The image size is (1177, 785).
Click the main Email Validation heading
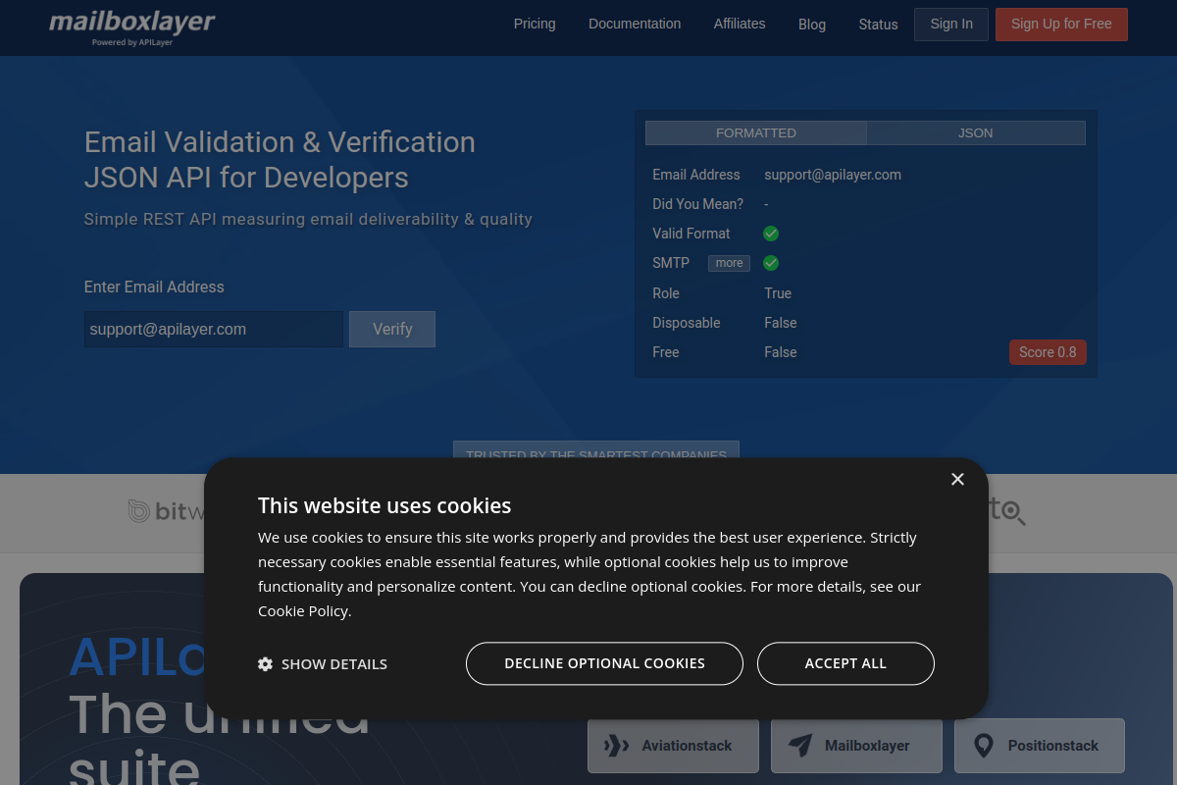coord(280,159)
